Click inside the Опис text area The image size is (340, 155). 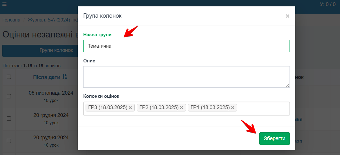[x=186, y=77]
